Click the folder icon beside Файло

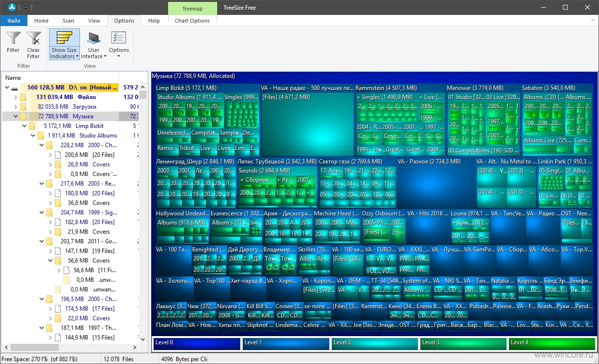[x=24, y=97]
